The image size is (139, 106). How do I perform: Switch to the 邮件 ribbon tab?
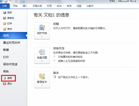point(59,6)
